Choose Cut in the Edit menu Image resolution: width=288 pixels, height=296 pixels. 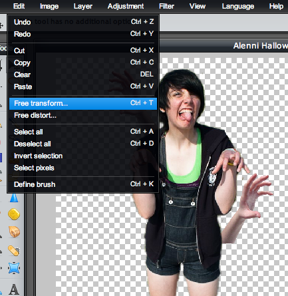[x=83, y=51]
